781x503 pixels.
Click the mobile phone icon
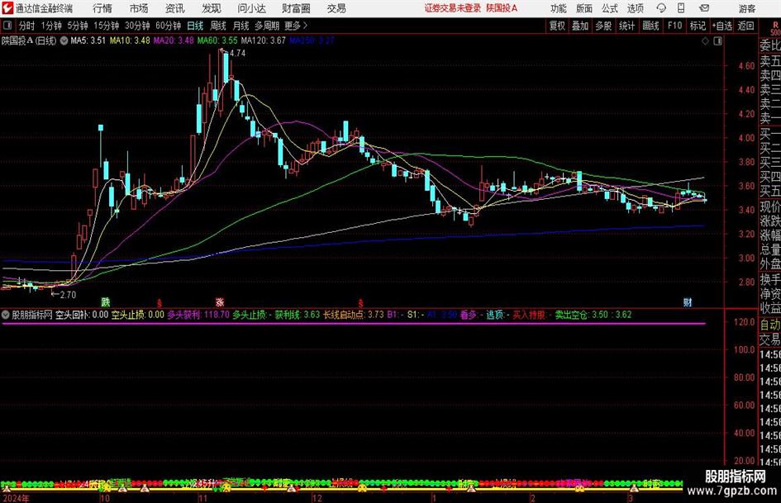(x=681, y=8)
